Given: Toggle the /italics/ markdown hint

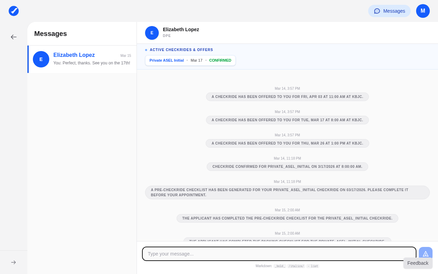Looking at the screenshot, I should (296, 266).
